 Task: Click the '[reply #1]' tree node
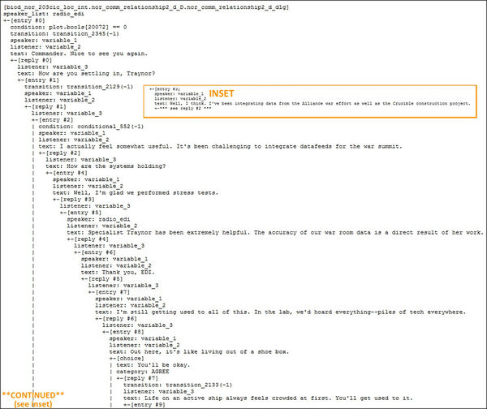45,106
